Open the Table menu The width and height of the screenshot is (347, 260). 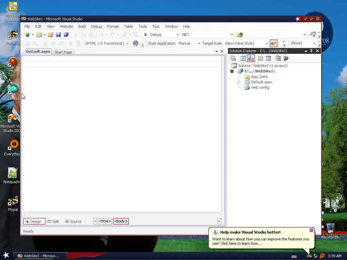(128, 26)
